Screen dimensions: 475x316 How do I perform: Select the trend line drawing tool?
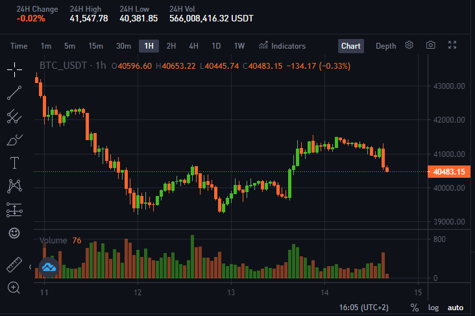point(14,93)
